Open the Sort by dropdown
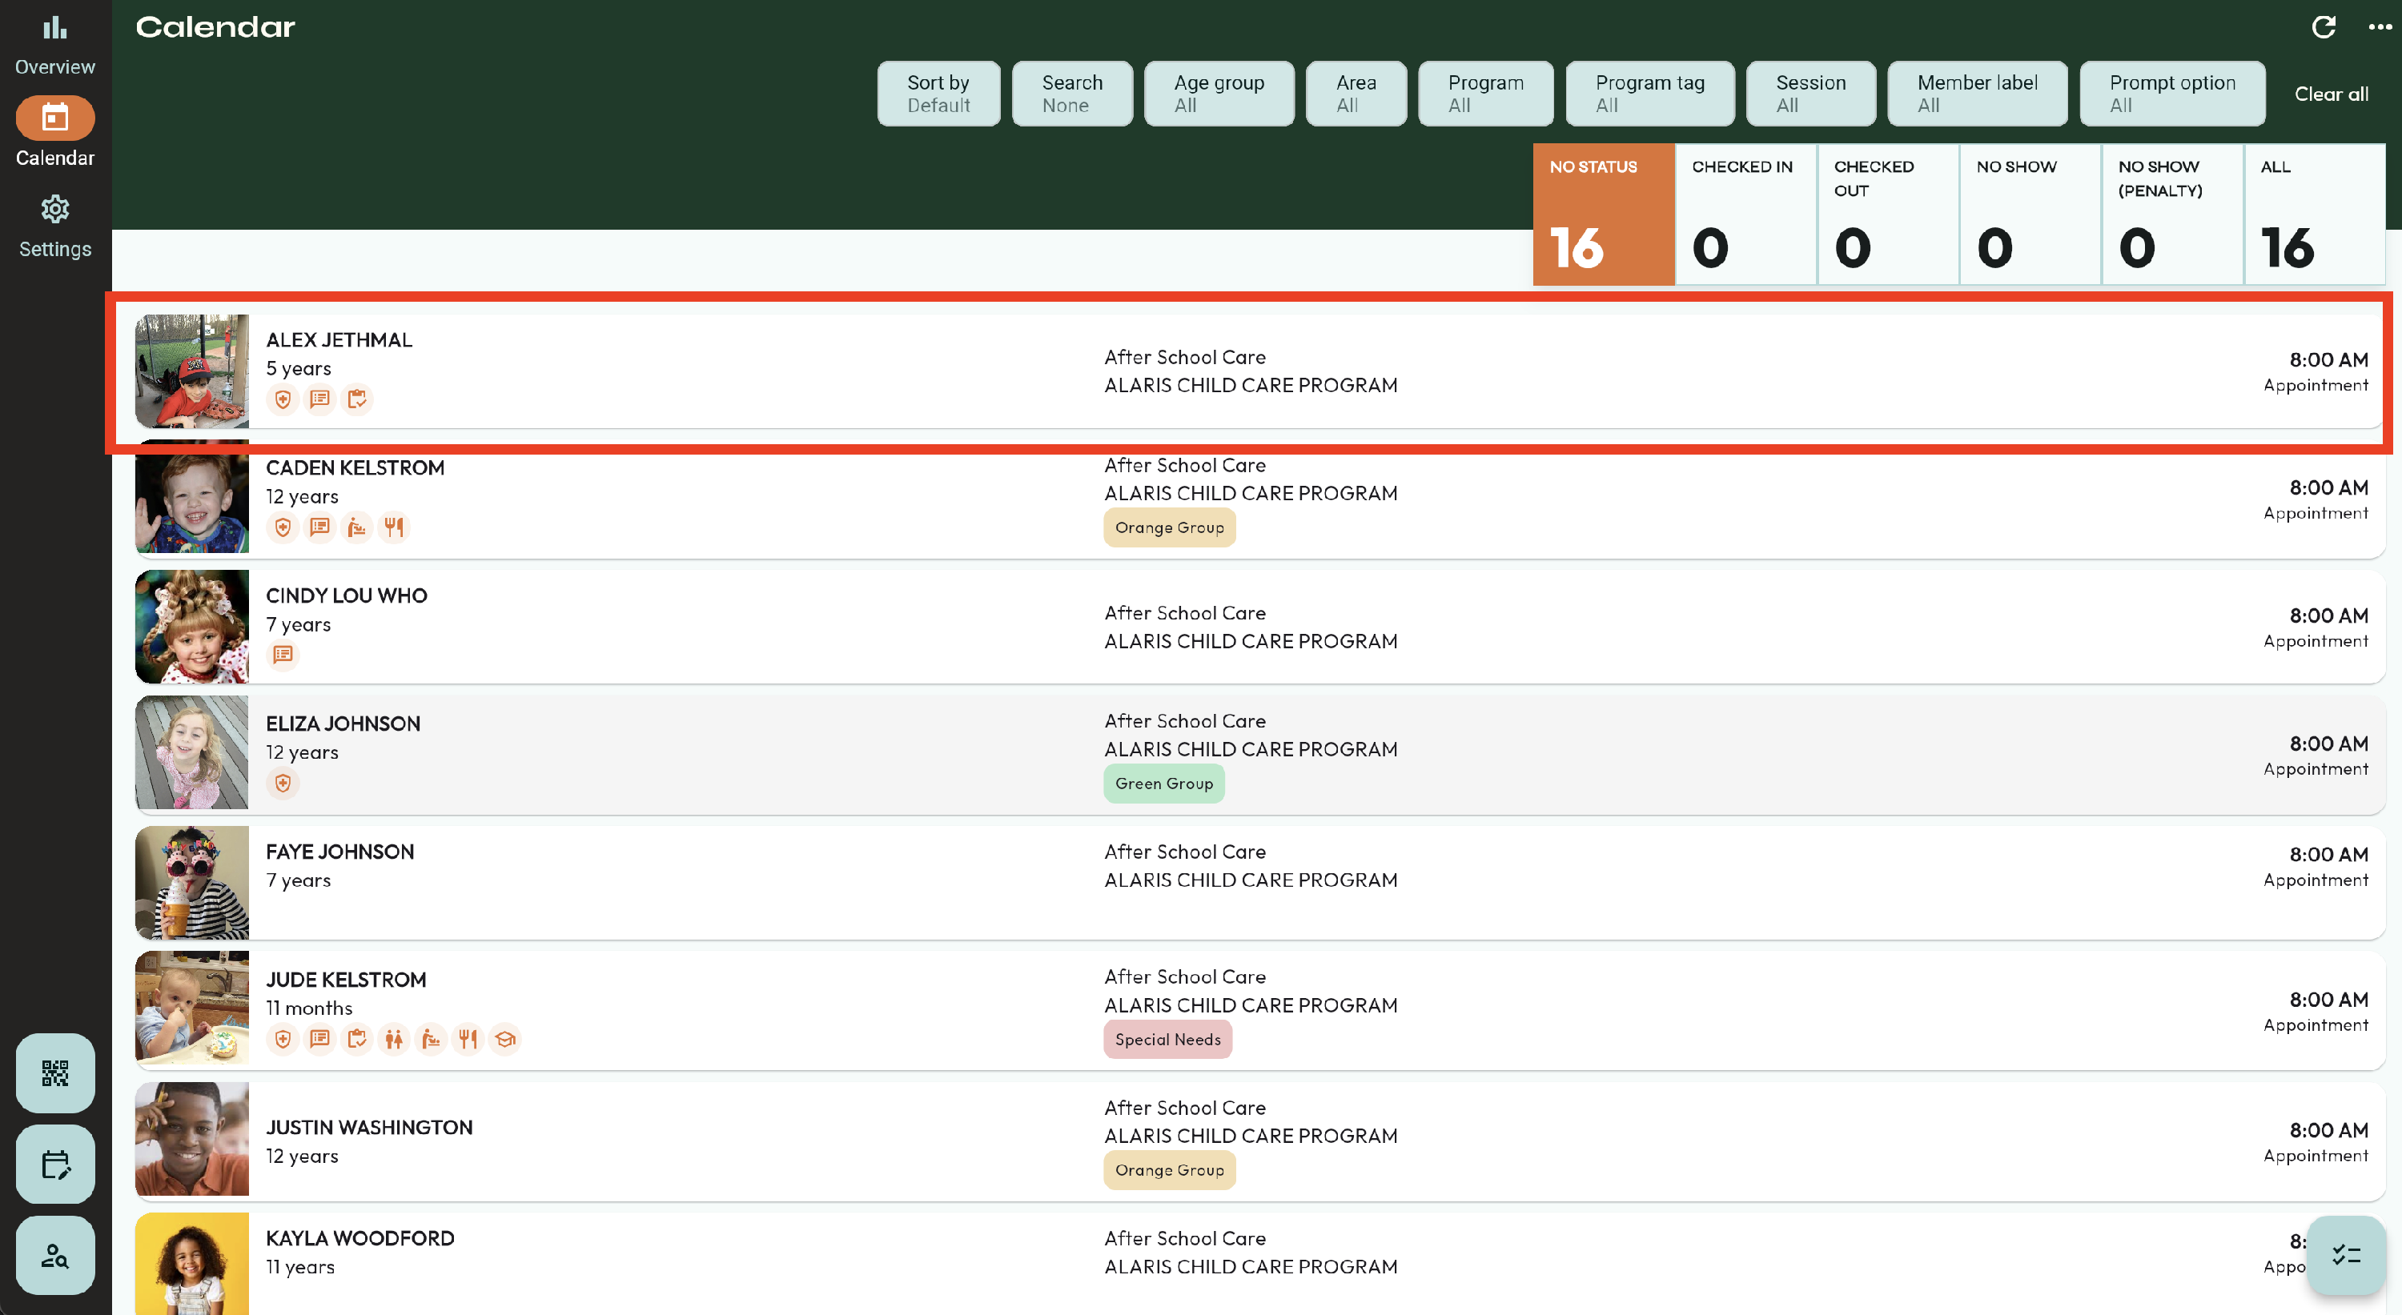 (938, 93)
